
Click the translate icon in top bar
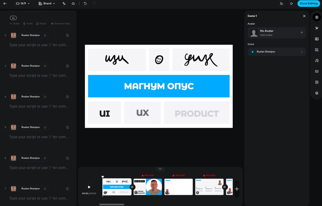pyautogui.click(x=64, y=4)
